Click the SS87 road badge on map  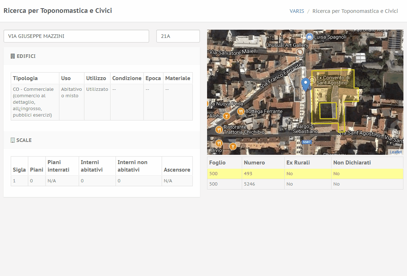tap(307, 142)
